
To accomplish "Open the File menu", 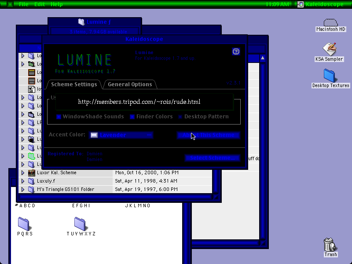I will coord(24,4).
